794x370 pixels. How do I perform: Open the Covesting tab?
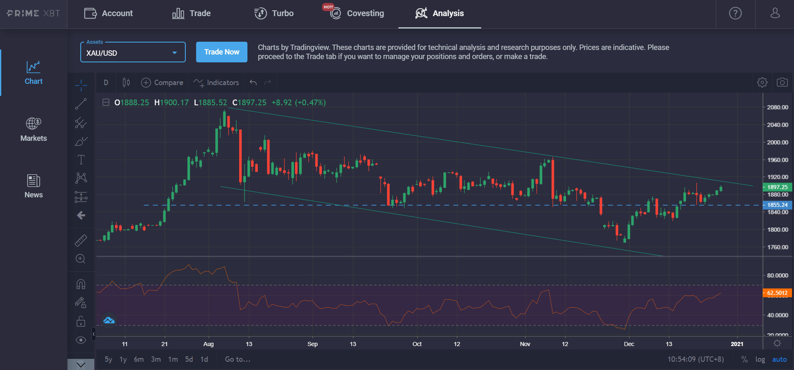[x=357, y=14]
